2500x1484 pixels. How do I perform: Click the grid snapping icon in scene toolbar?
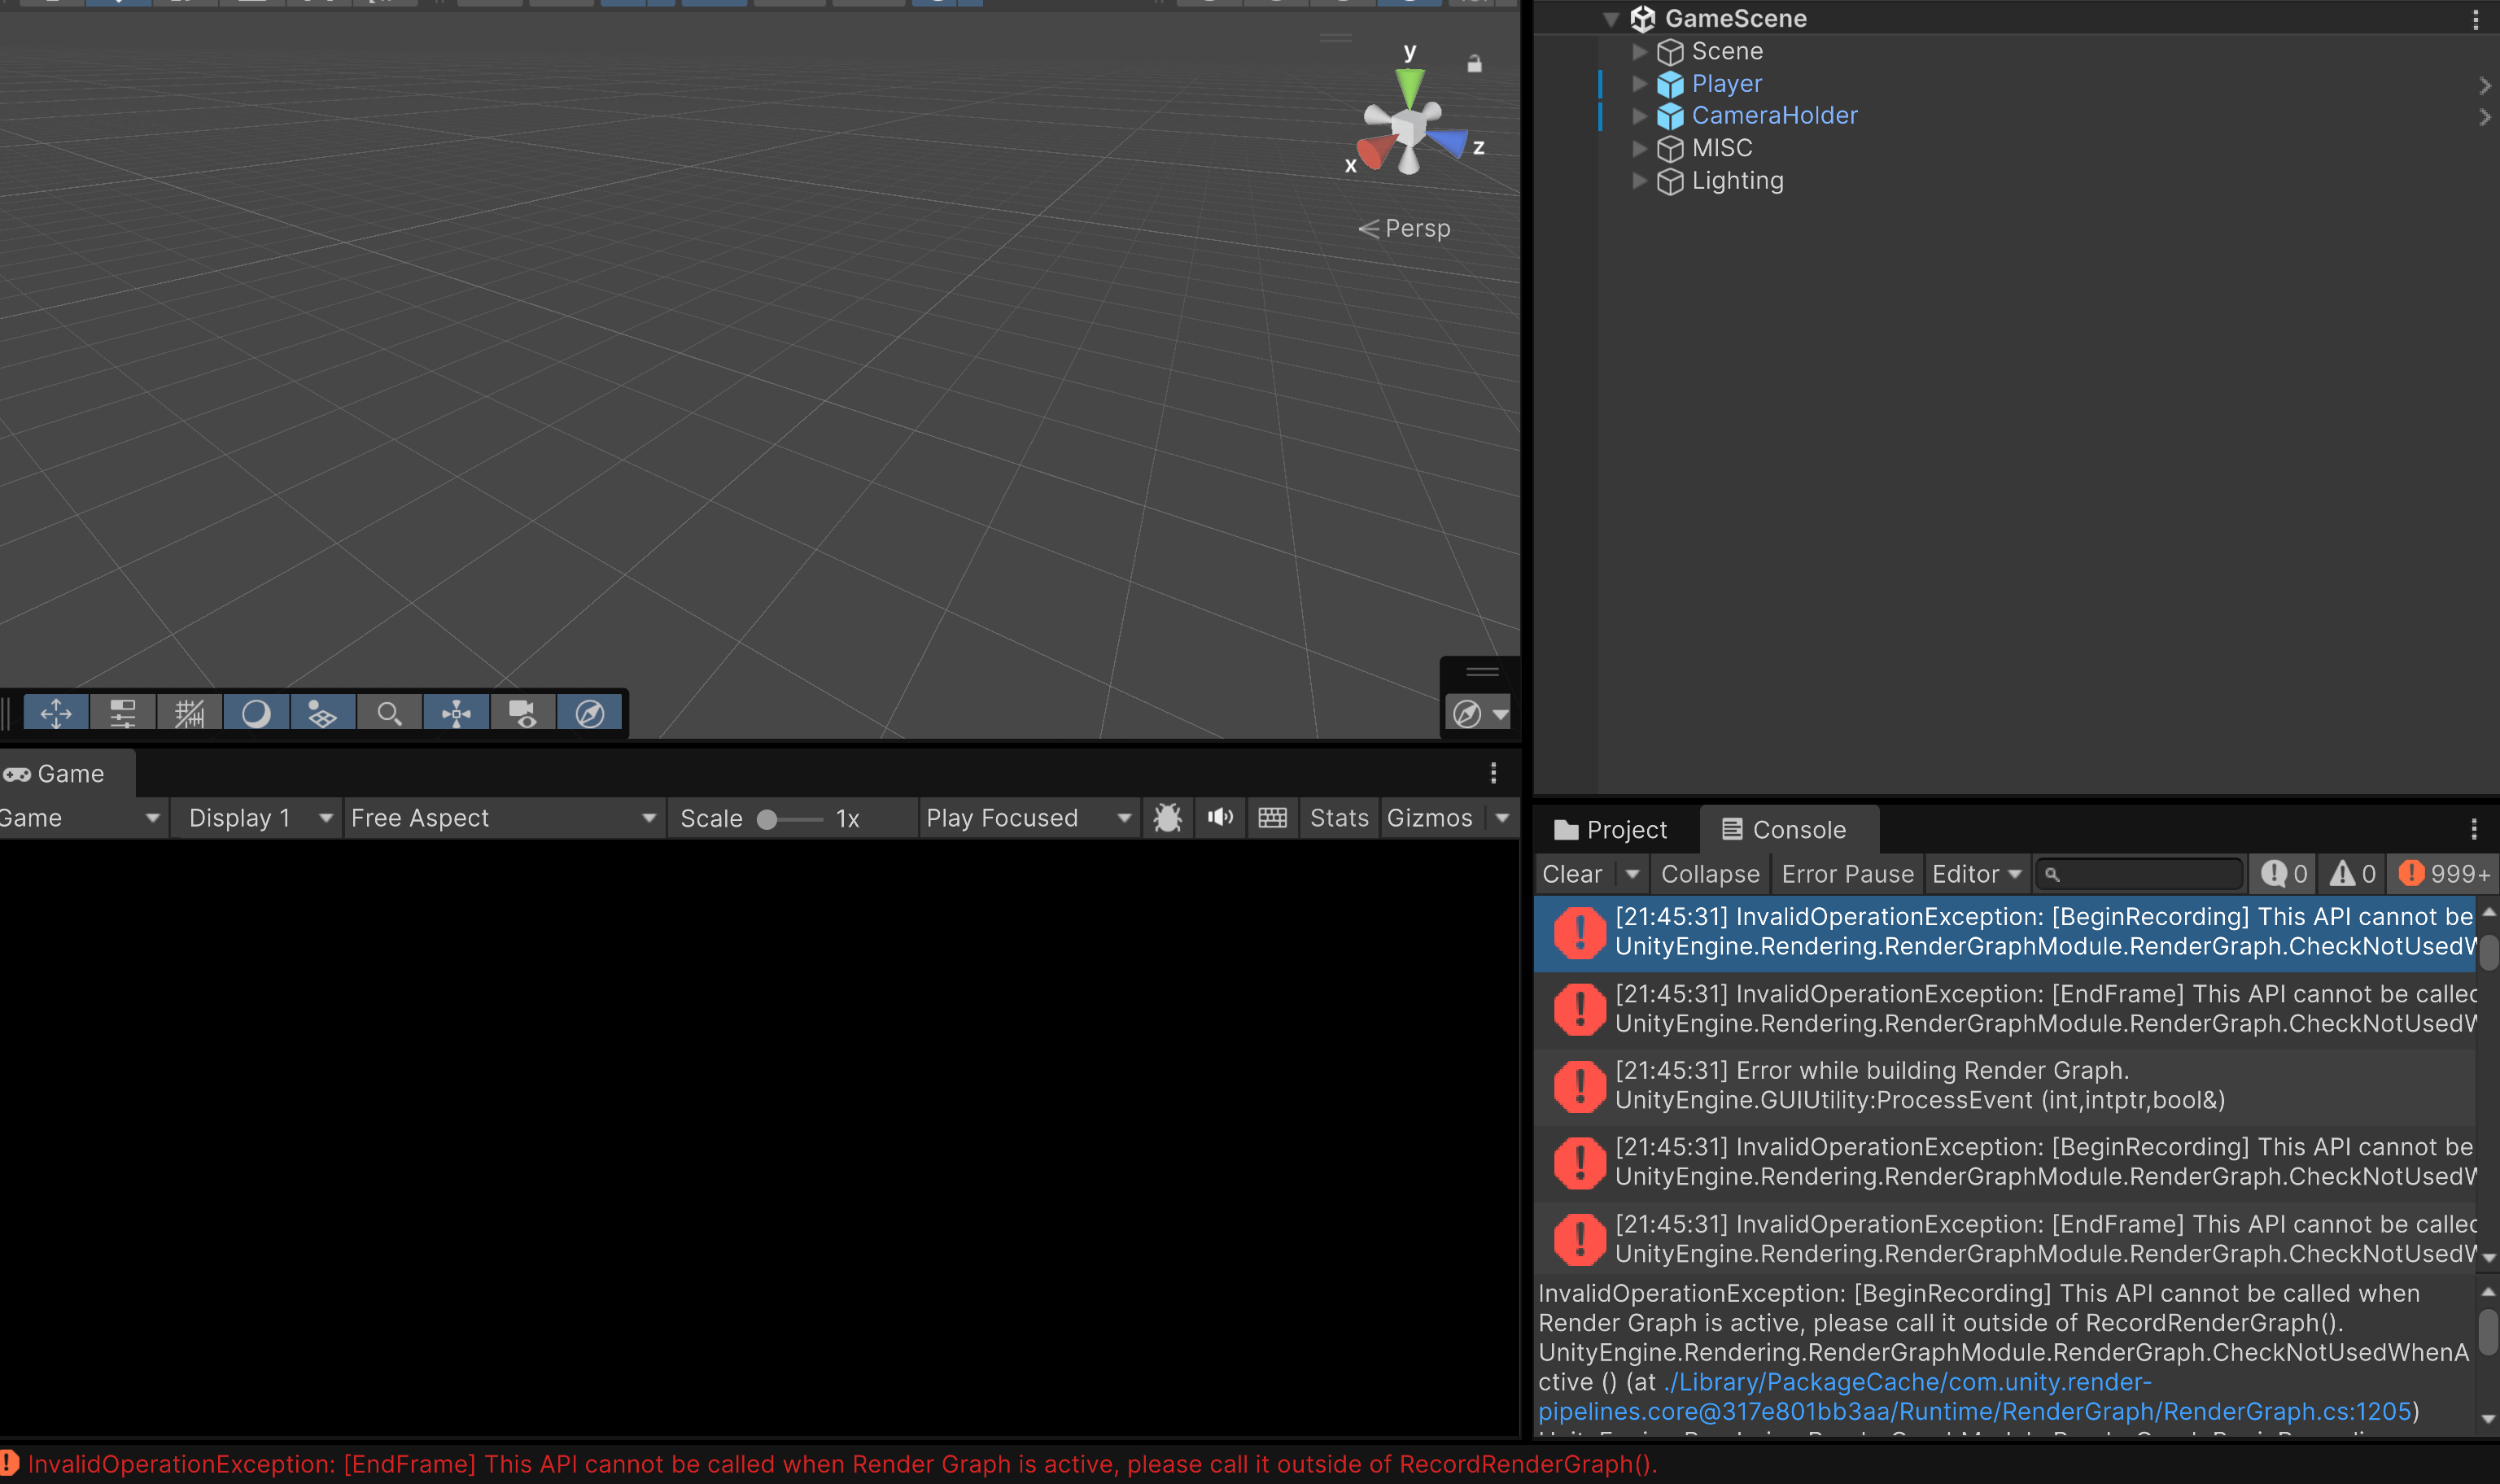point(189,714)
